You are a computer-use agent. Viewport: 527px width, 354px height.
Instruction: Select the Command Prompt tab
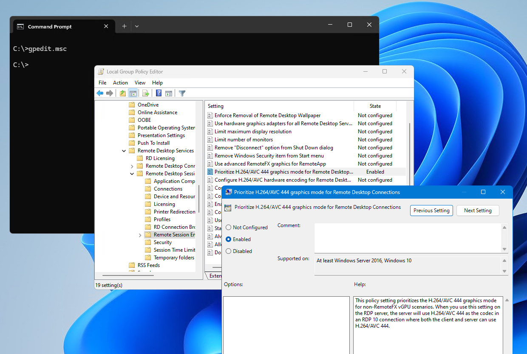tap(63, 26)
